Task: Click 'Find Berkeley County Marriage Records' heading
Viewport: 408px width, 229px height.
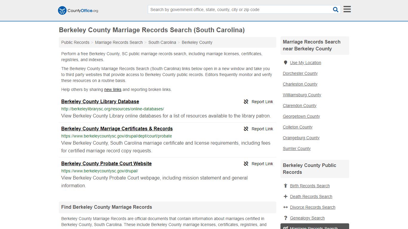Action: pos(107,207)
